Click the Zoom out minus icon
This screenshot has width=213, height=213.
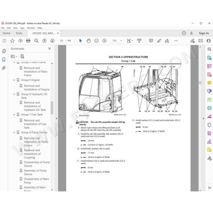96,40
